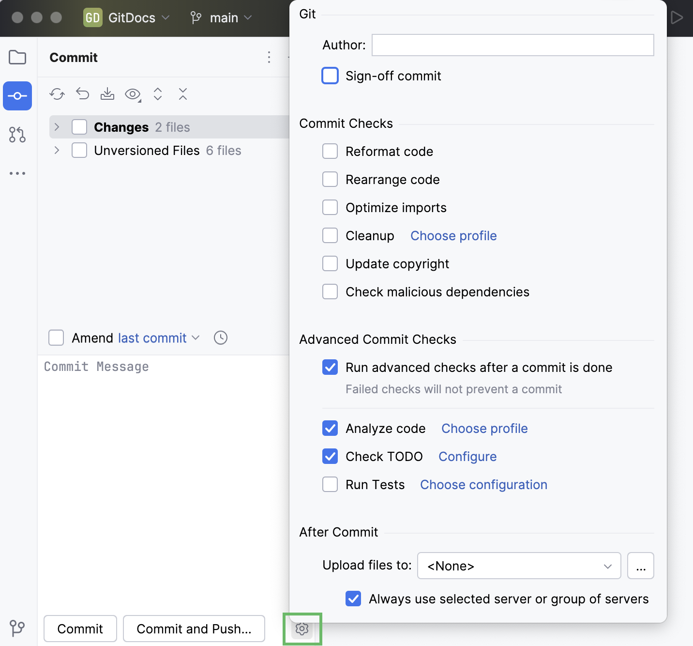The width and height of the screenshot is (693, 646).
Task: Enable Run Tests after commit
Action: pyautogui.click(x=330, y=484)
